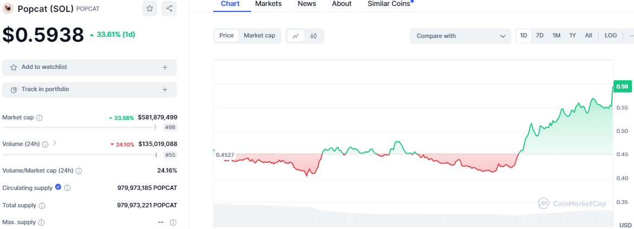Click the 33.58% market cap change
Screen dimensions: 634x229
[121, 118]
